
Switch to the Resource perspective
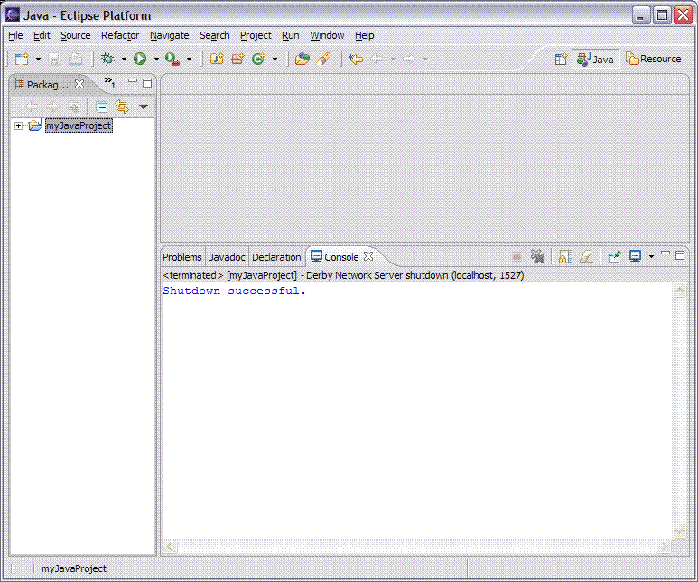click(655, 59)
